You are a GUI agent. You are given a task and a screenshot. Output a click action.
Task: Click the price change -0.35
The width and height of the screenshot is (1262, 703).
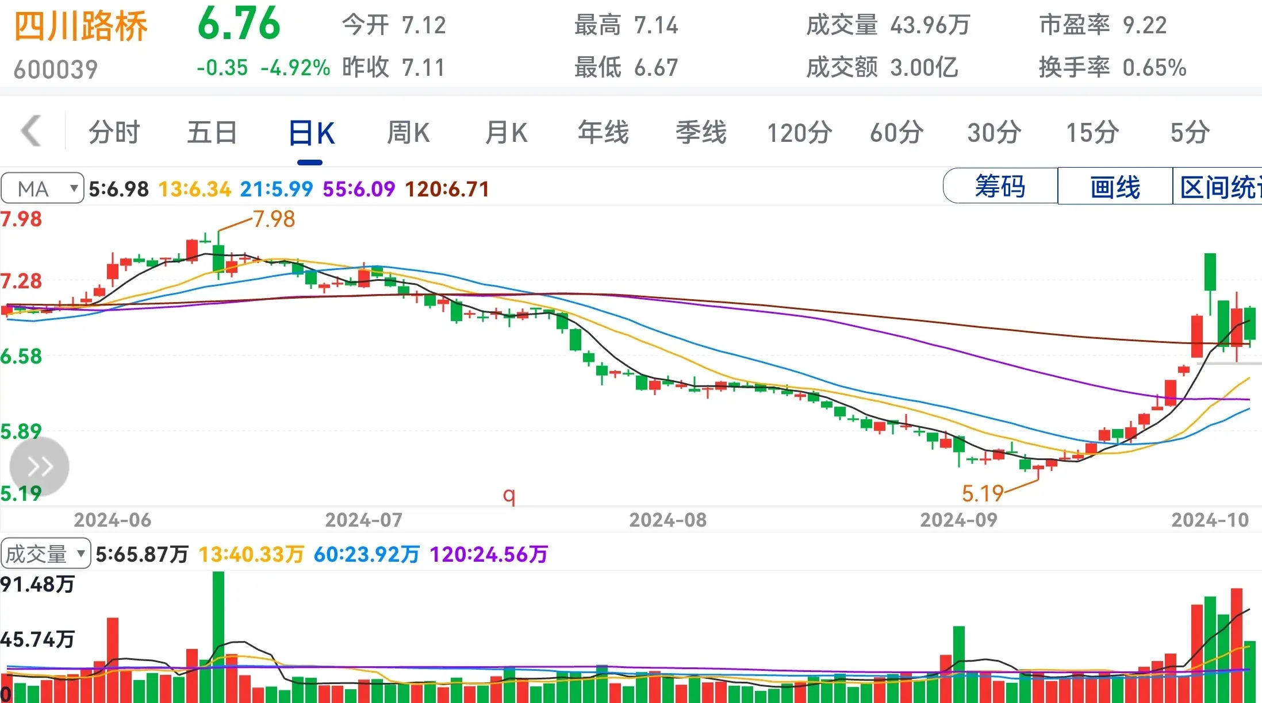coord(222,68)
